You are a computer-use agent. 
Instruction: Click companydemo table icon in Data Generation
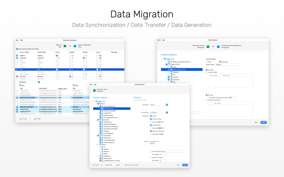[100, 136]
